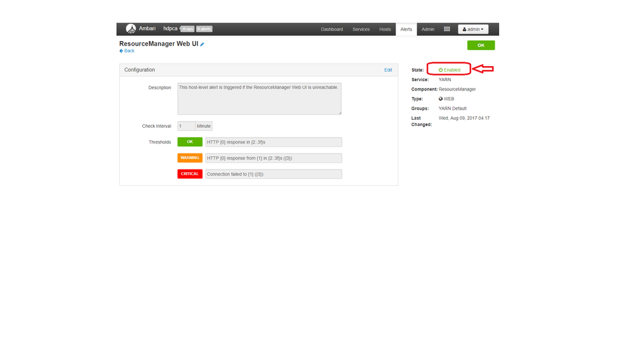Click the orange WARNING threshold label
Viewport: 624px width, 353px height.
click(190, 158)
